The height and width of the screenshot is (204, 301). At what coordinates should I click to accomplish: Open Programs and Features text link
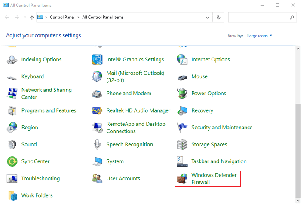tap(49, 110)
